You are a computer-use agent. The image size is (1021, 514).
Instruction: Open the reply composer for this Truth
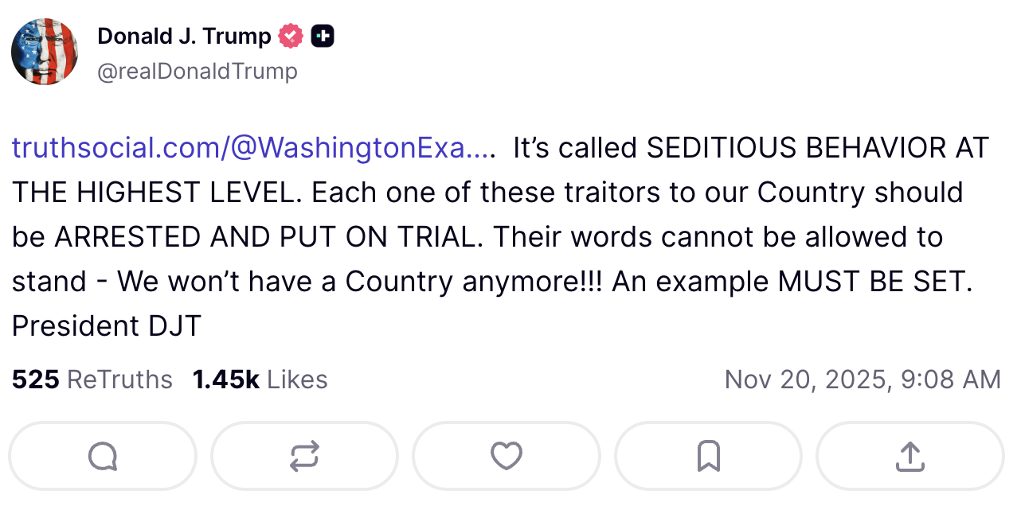point(102,456)
